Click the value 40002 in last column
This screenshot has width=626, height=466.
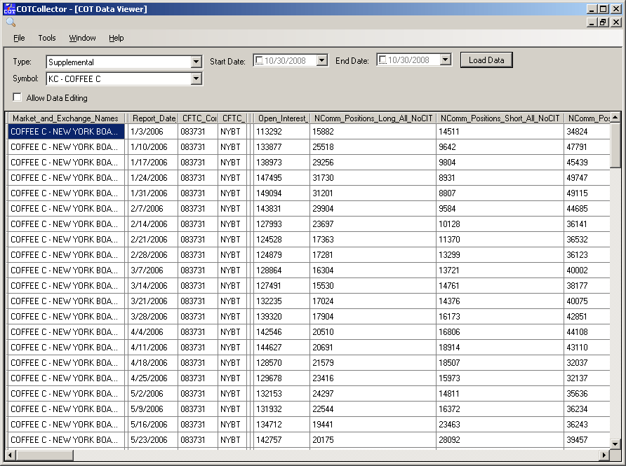pyautogui.click(x=587, y=270)
